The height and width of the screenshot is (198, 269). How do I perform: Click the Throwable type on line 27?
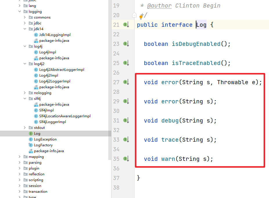pyautogui.click(x=232, y=82)
